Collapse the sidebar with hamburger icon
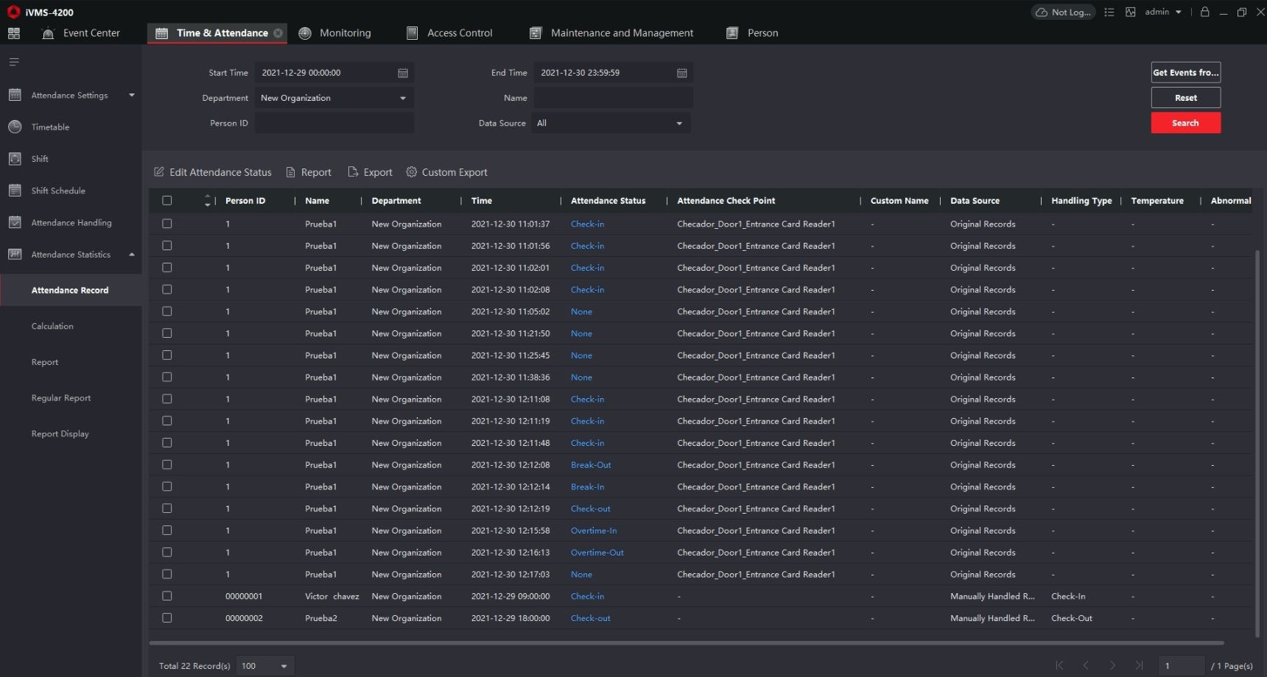The image size is (1267, 677). click(x=14, y=62)
